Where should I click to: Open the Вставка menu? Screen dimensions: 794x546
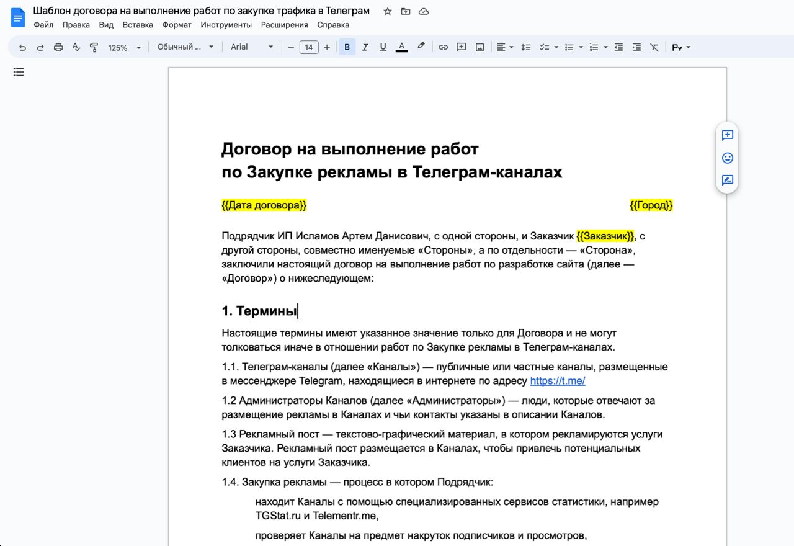(x=138, y=25)
